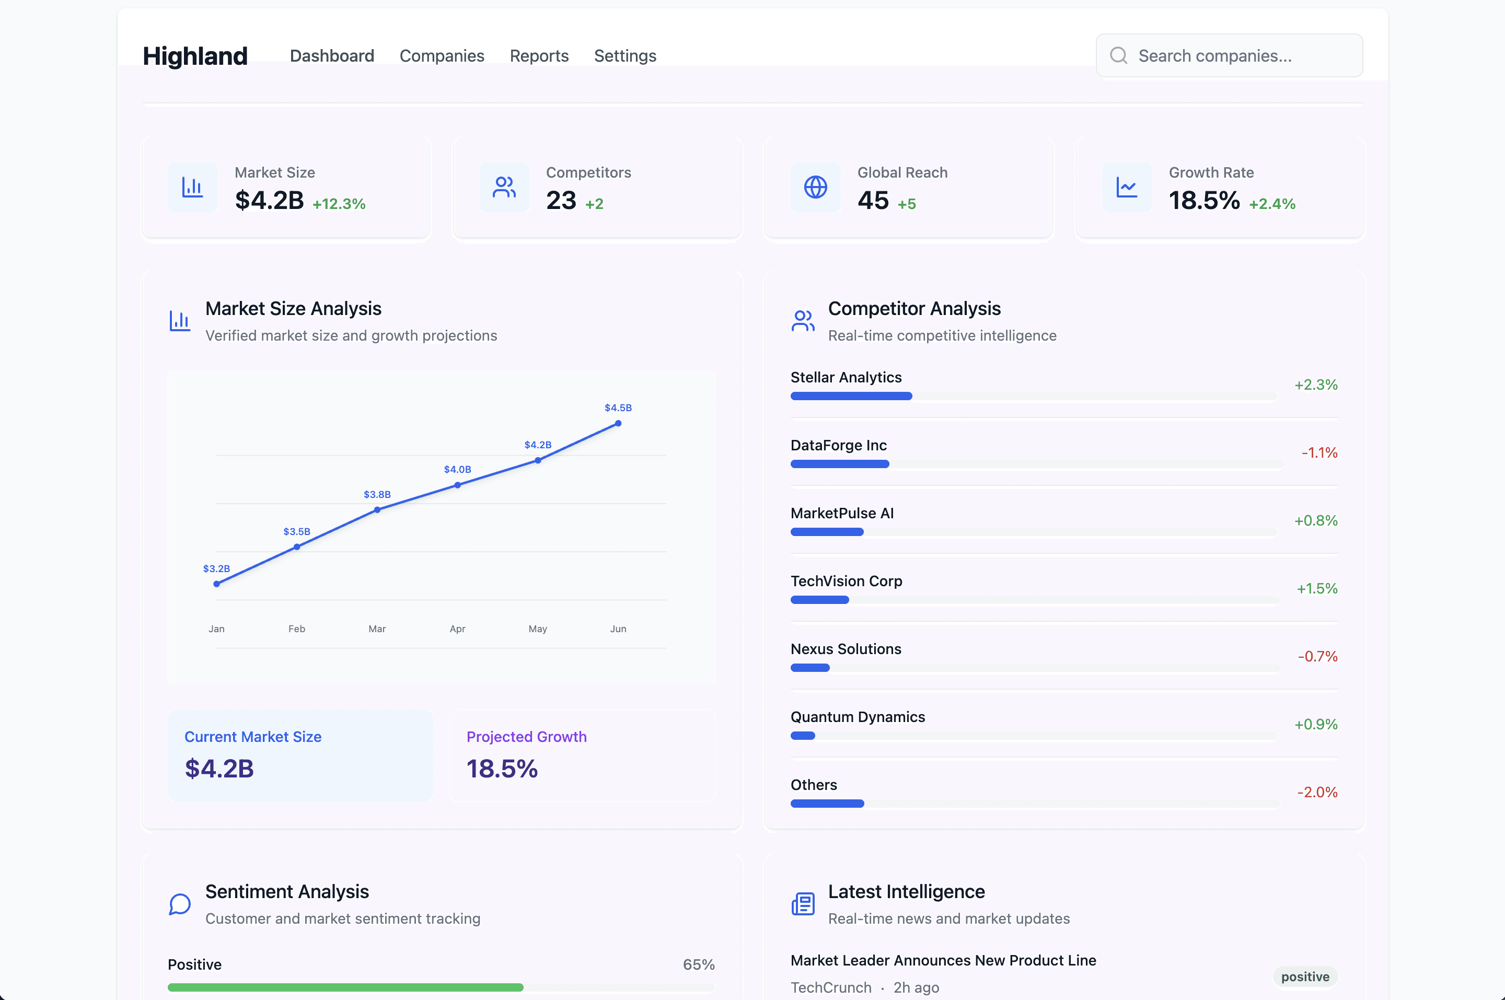Open Settings from the top navigation
The width and height of the screenshot is (1505, 1000).
(625, 56)
